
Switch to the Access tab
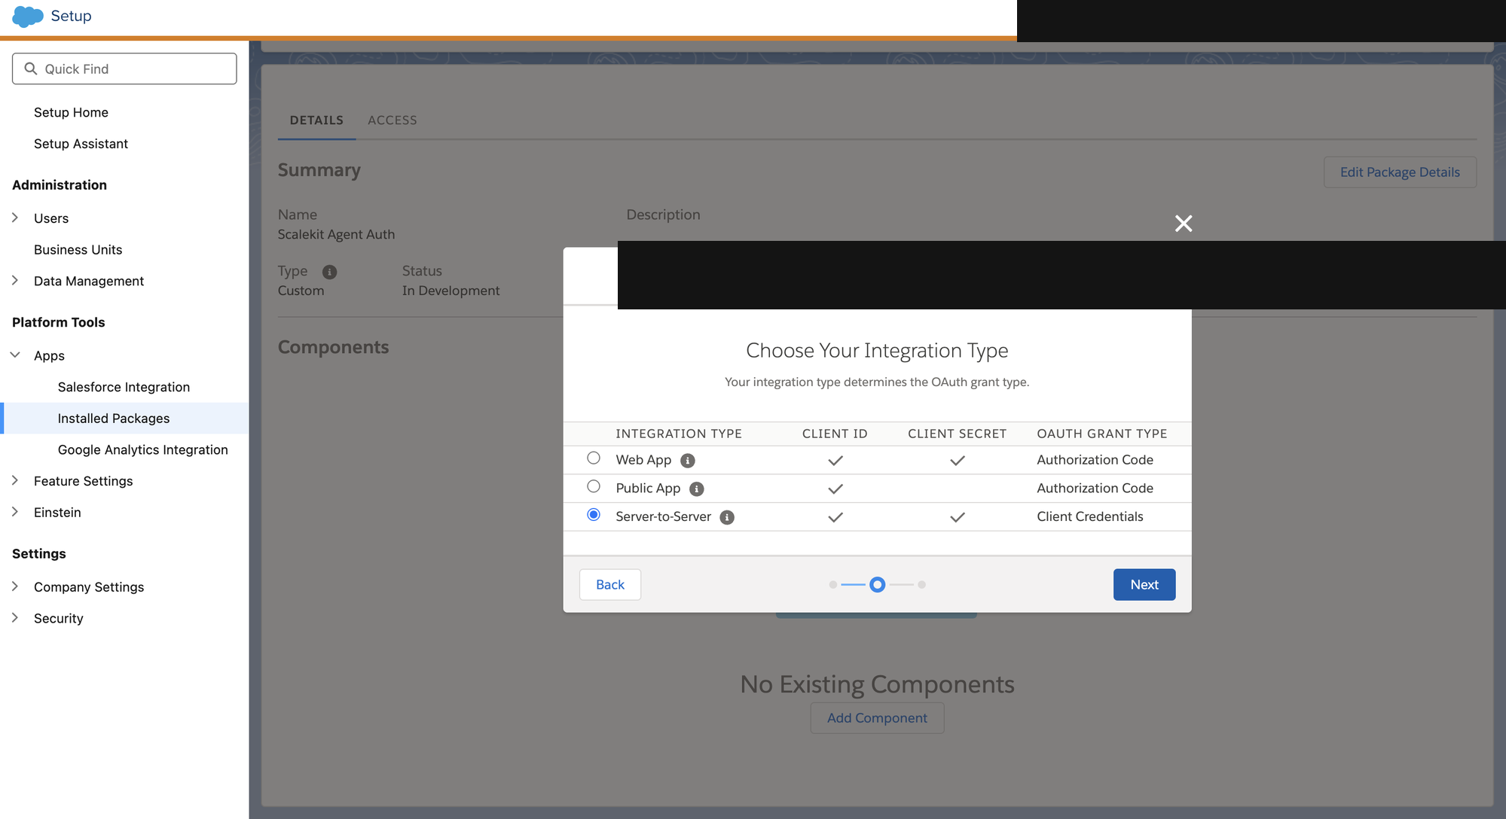tap(393, 120)
